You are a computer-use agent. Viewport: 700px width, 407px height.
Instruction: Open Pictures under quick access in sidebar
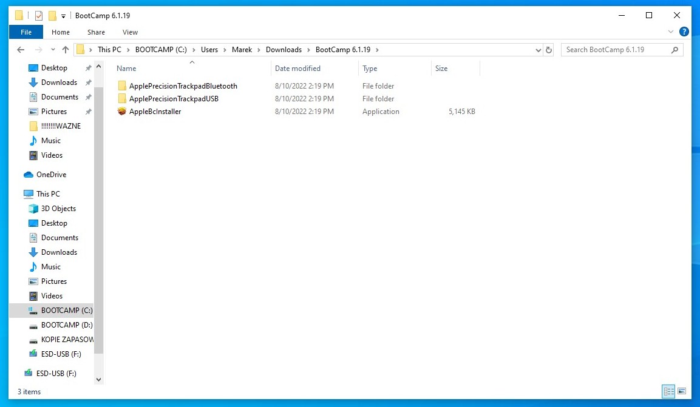pos(54,112)
